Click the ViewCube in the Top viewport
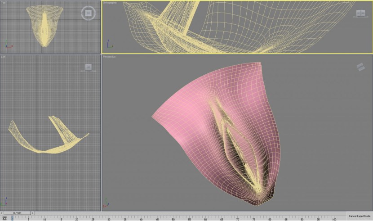This screenshot has height=221, width=373. [x=88, y=13]
